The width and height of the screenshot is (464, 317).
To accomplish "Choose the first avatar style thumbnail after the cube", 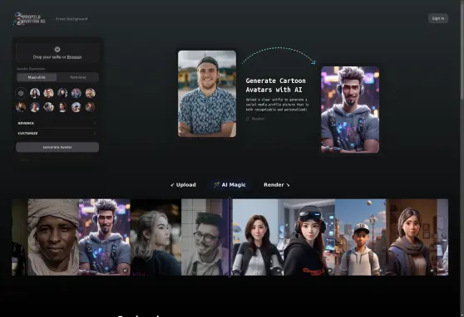I will (35, 93).
